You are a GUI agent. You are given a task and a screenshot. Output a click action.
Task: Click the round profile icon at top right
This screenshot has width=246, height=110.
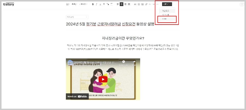[x=242, y=4]
